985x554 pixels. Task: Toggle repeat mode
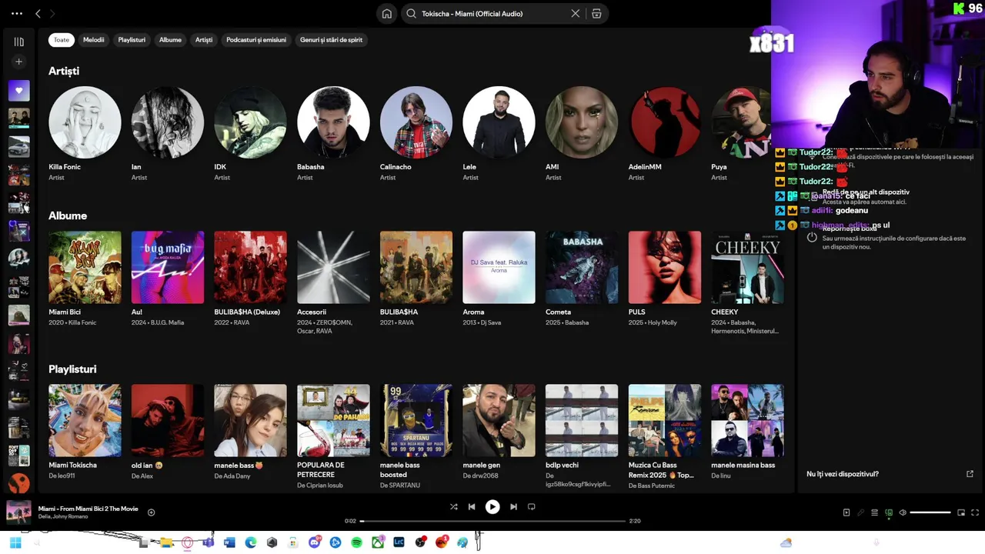tap(531, 506)
